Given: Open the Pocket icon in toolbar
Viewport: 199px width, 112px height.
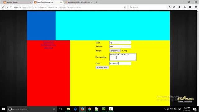Looking at the screenshot, I should [190, 7].
